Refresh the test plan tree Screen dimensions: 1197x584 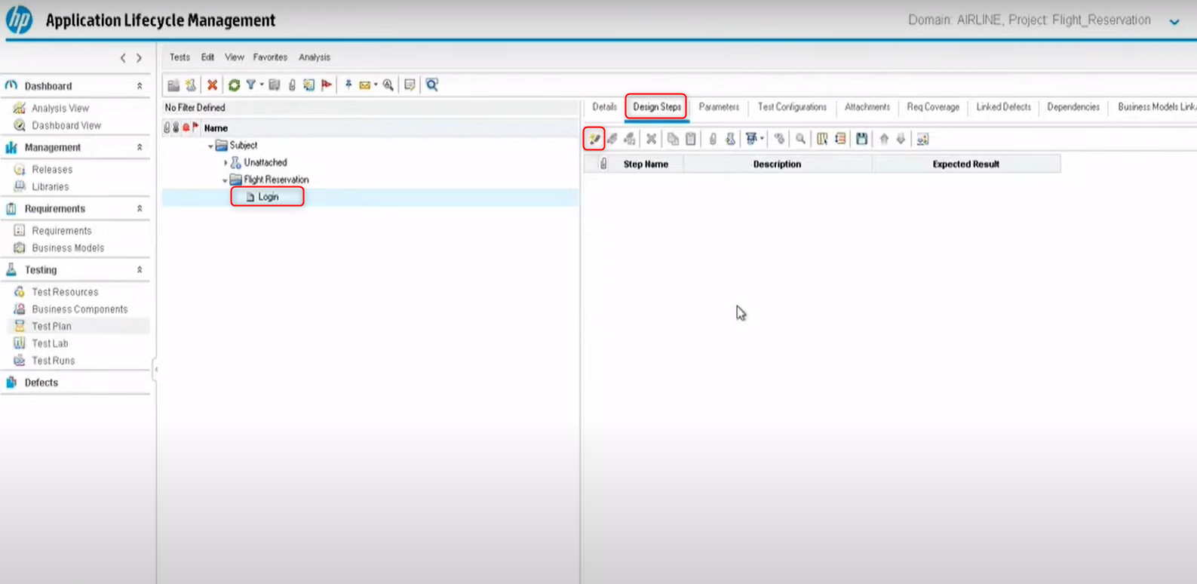point(234,85)
